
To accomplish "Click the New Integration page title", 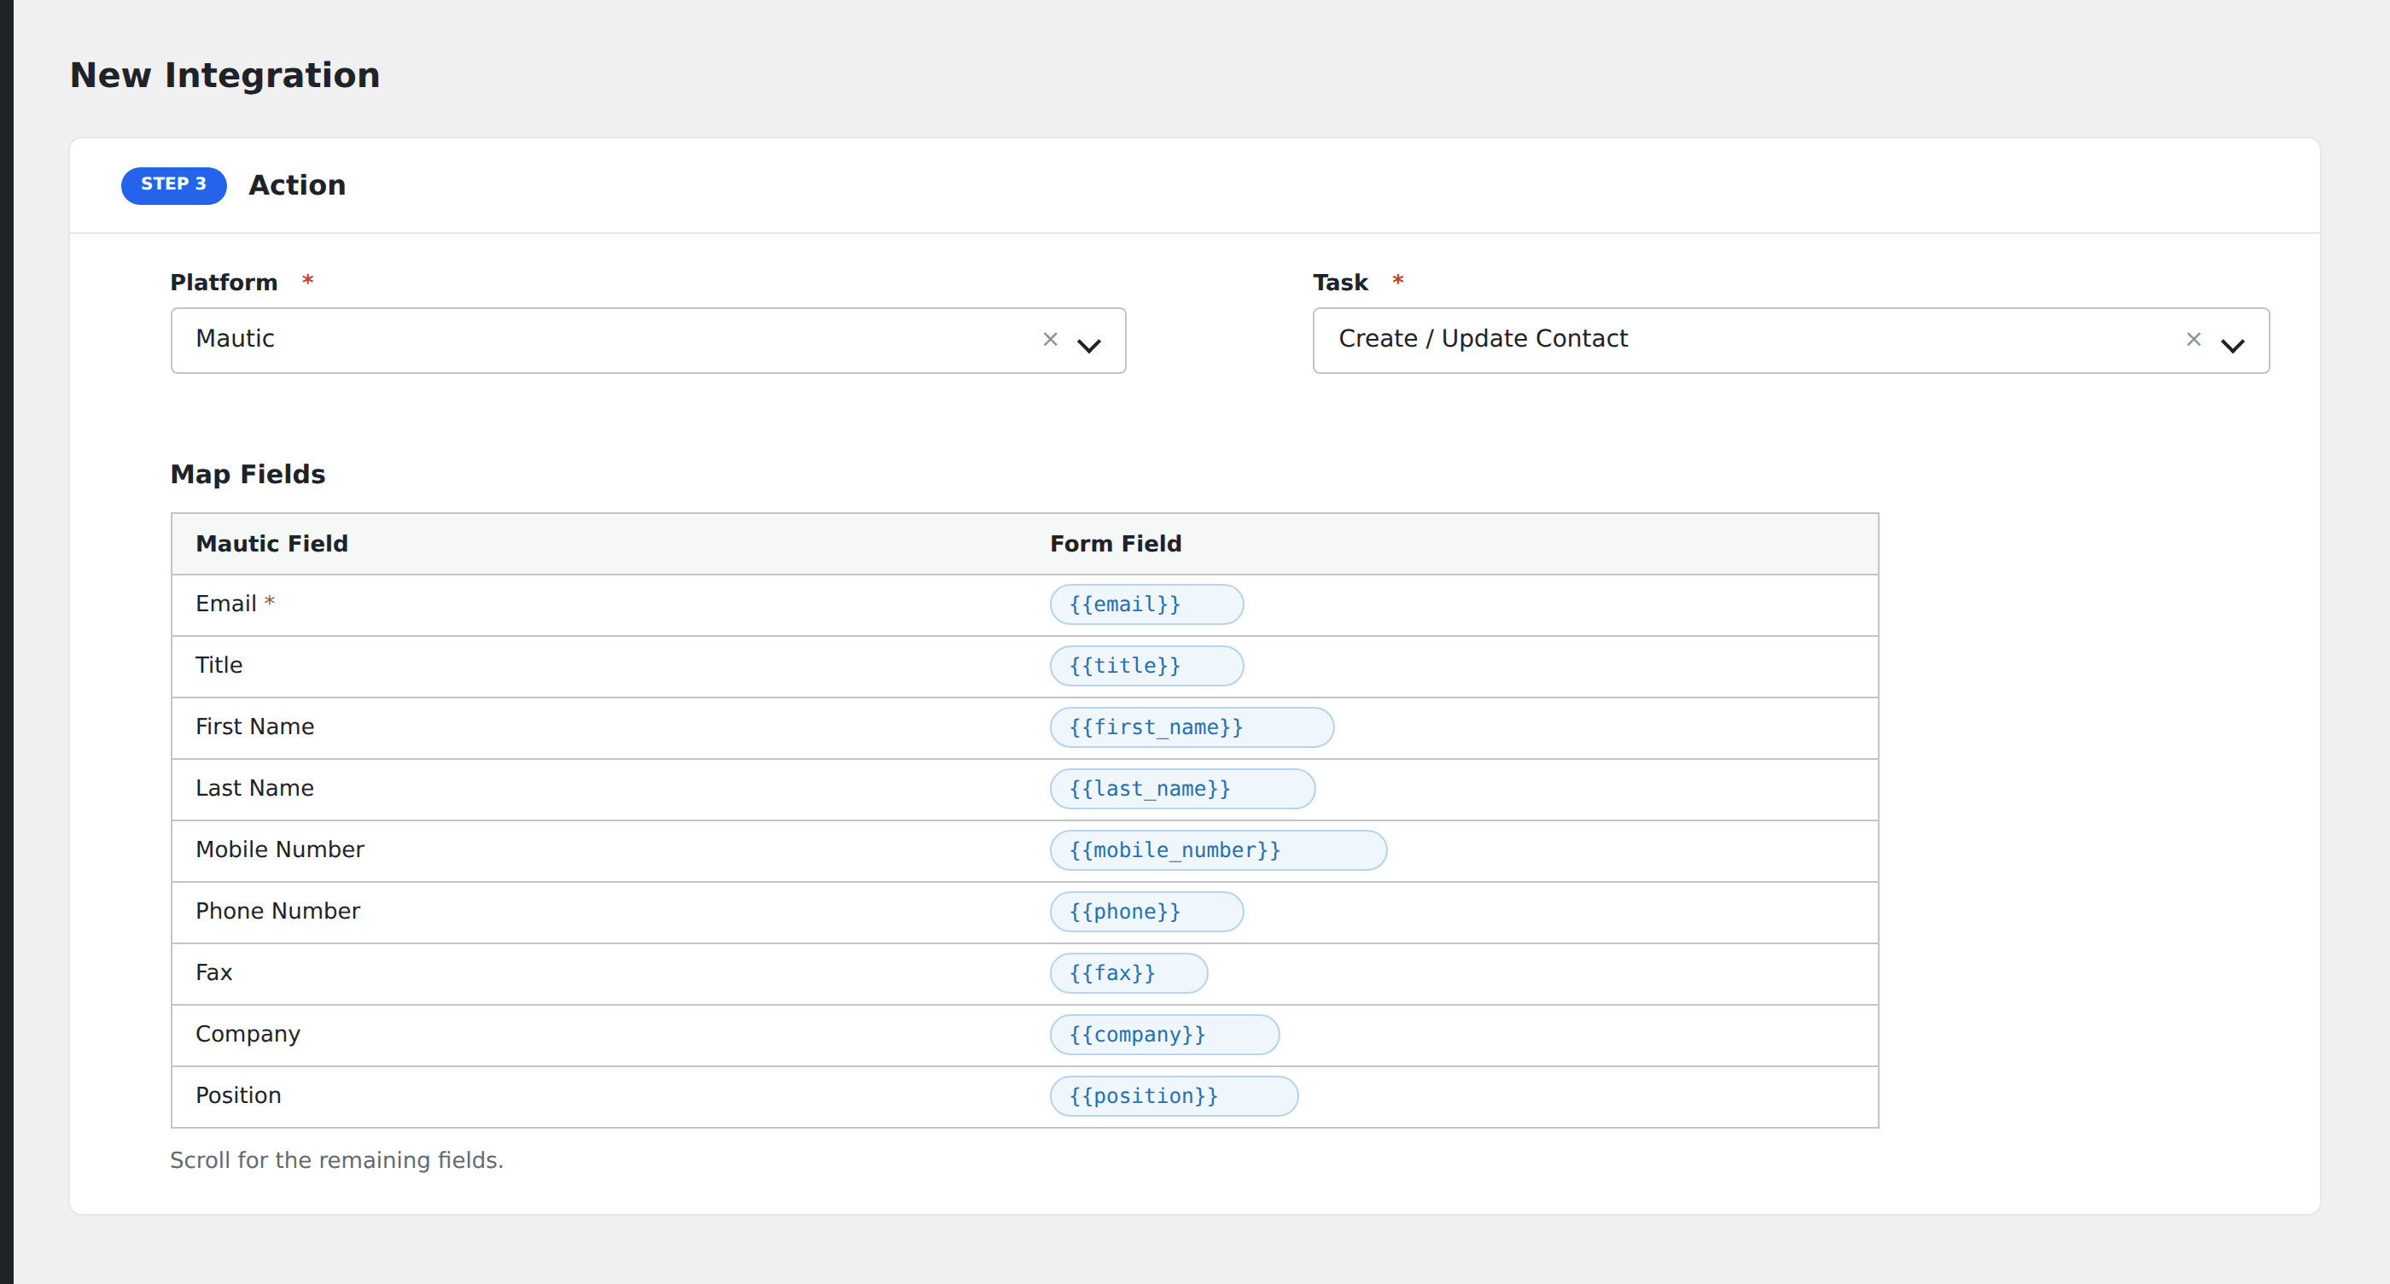I will (225, 75).
